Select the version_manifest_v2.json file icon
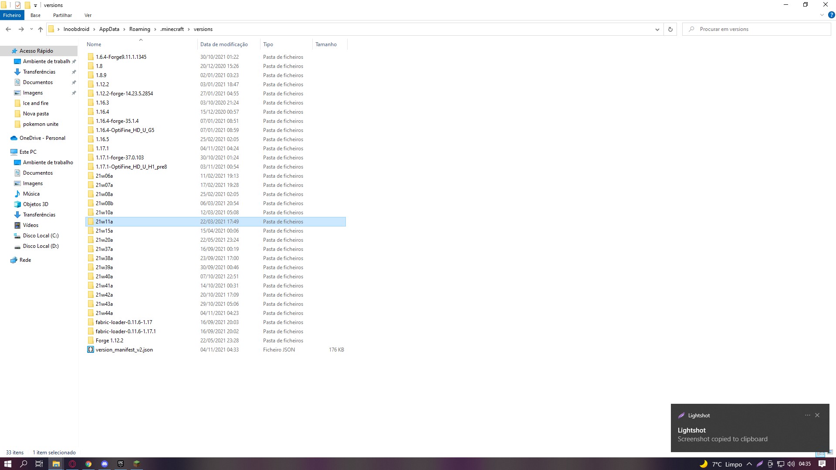 (x=91, y=350)
